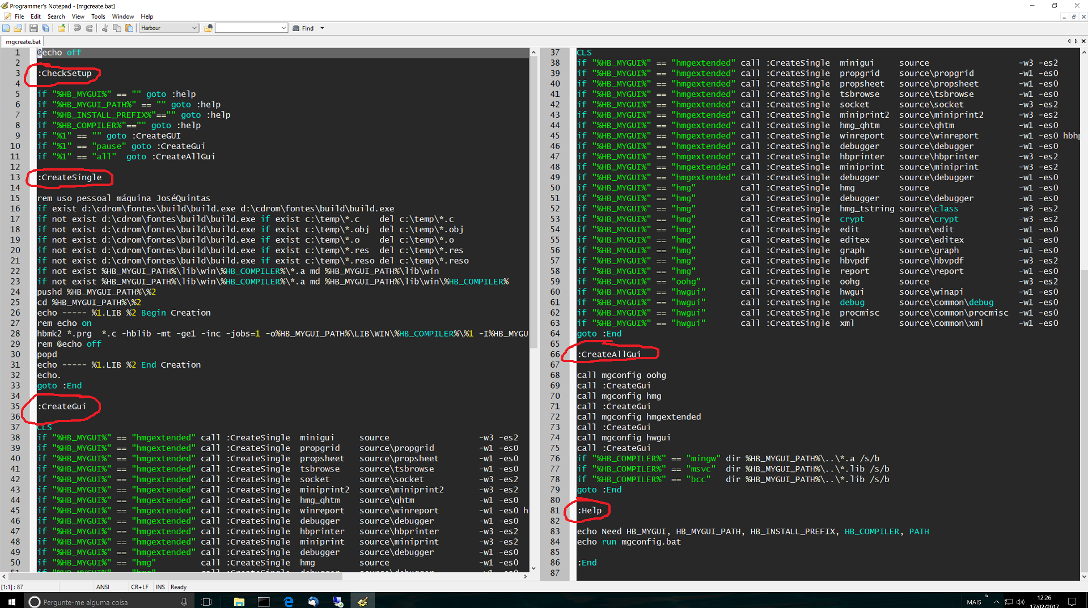The width and height of the screenshot is (1088, 608).
Task: Click the Open file folder icon
Action: pyautogui.click(x=18, y=28)
